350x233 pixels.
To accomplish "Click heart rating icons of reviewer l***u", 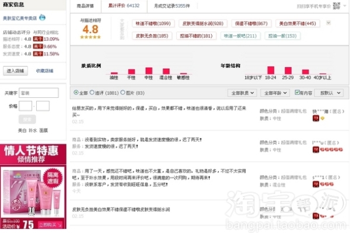I will (x=332, y=149).
